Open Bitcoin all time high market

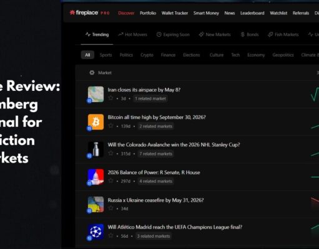click(x=157, y=117)
